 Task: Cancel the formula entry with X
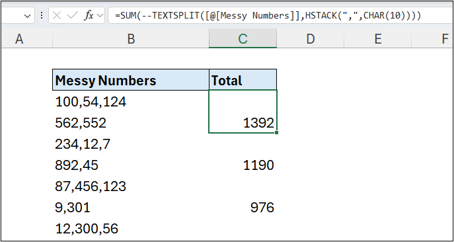pos(57,16)
